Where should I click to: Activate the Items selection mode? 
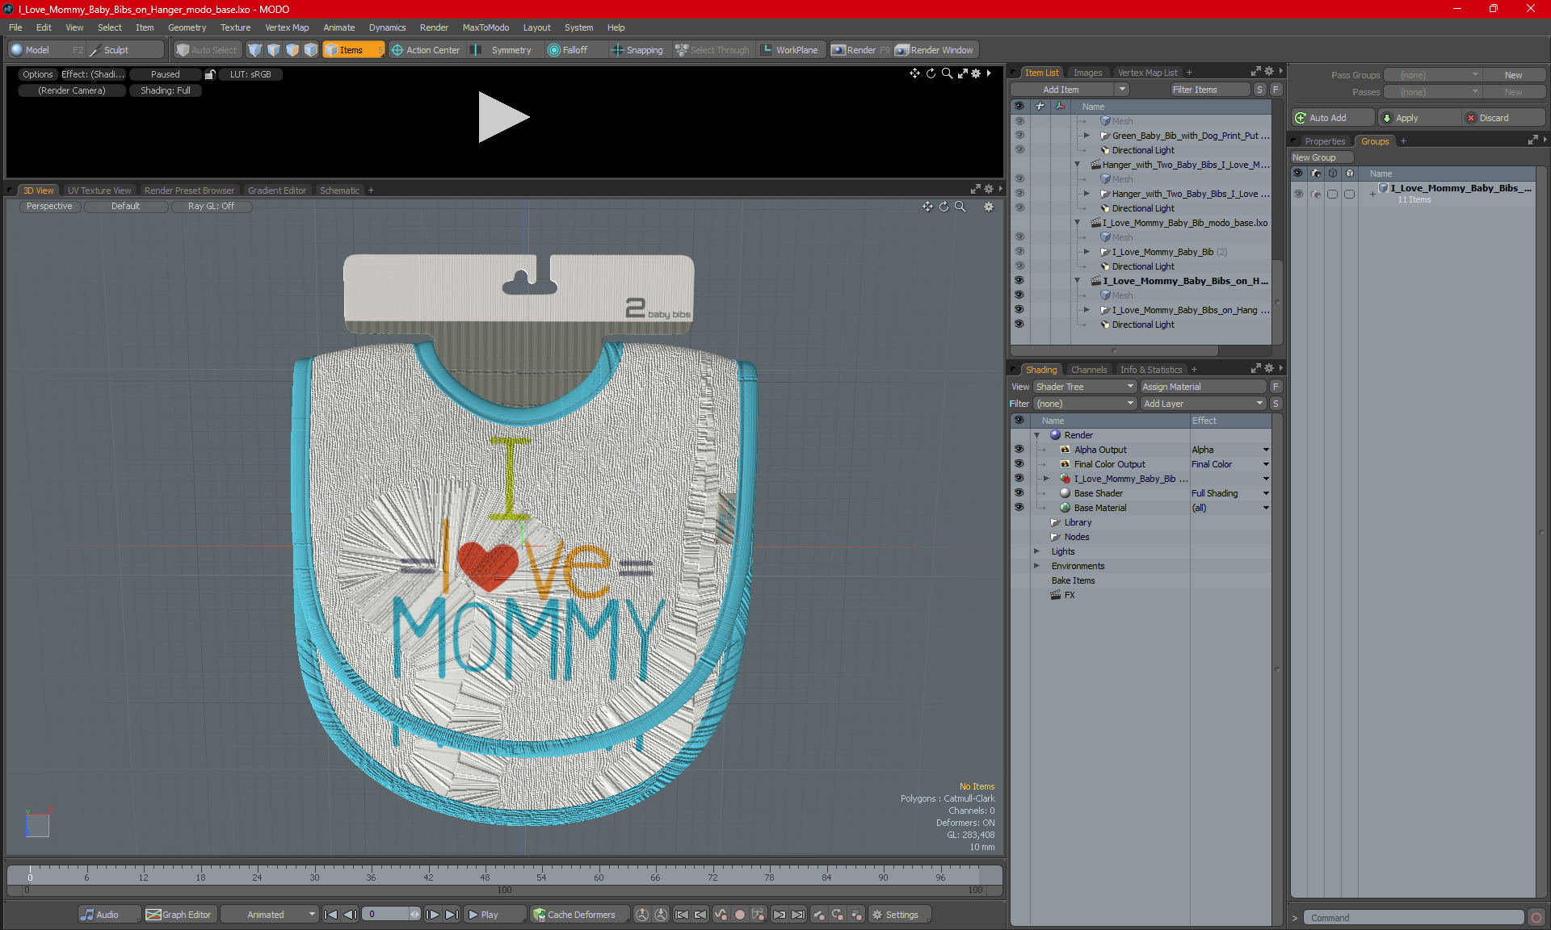pyautogui.click(x=353, y=50)
